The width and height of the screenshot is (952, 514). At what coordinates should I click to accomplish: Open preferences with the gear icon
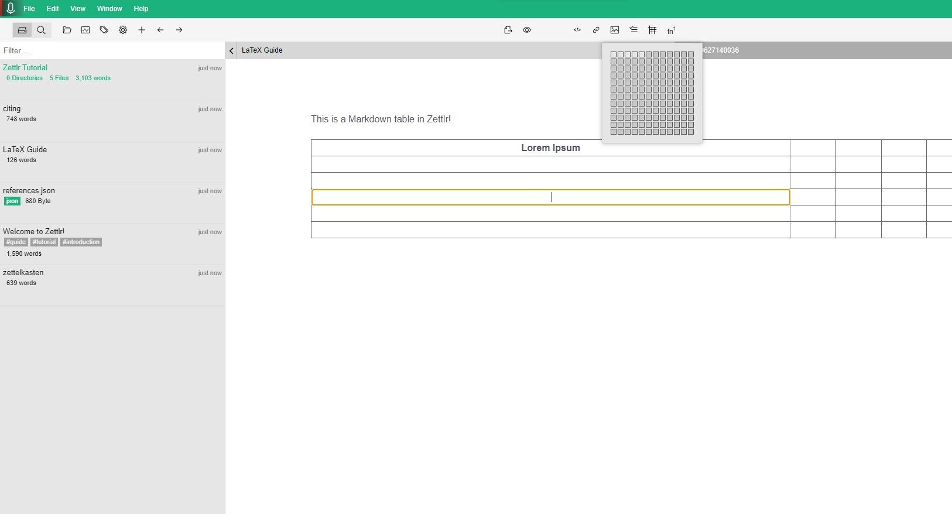tap(123, 30)
